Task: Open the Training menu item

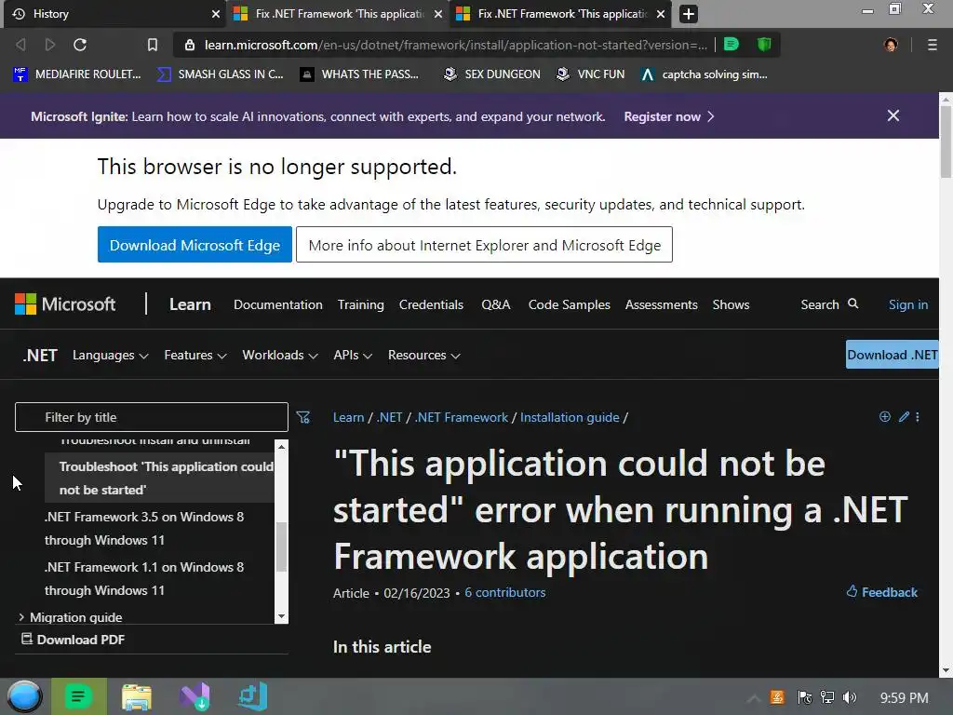Action: (360, 304)
